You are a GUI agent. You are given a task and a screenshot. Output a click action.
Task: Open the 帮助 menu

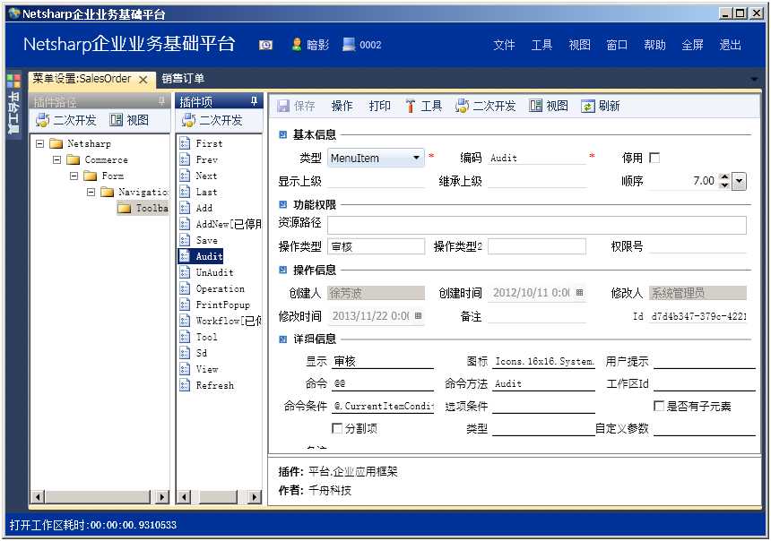tap(654, 44)
